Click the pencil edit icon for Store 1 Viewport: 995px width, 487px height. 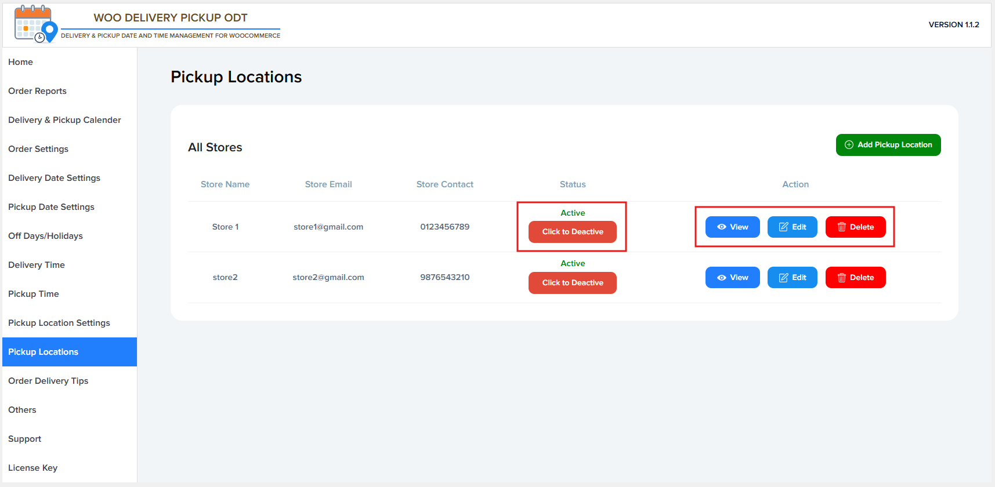(x=783, y=227)
